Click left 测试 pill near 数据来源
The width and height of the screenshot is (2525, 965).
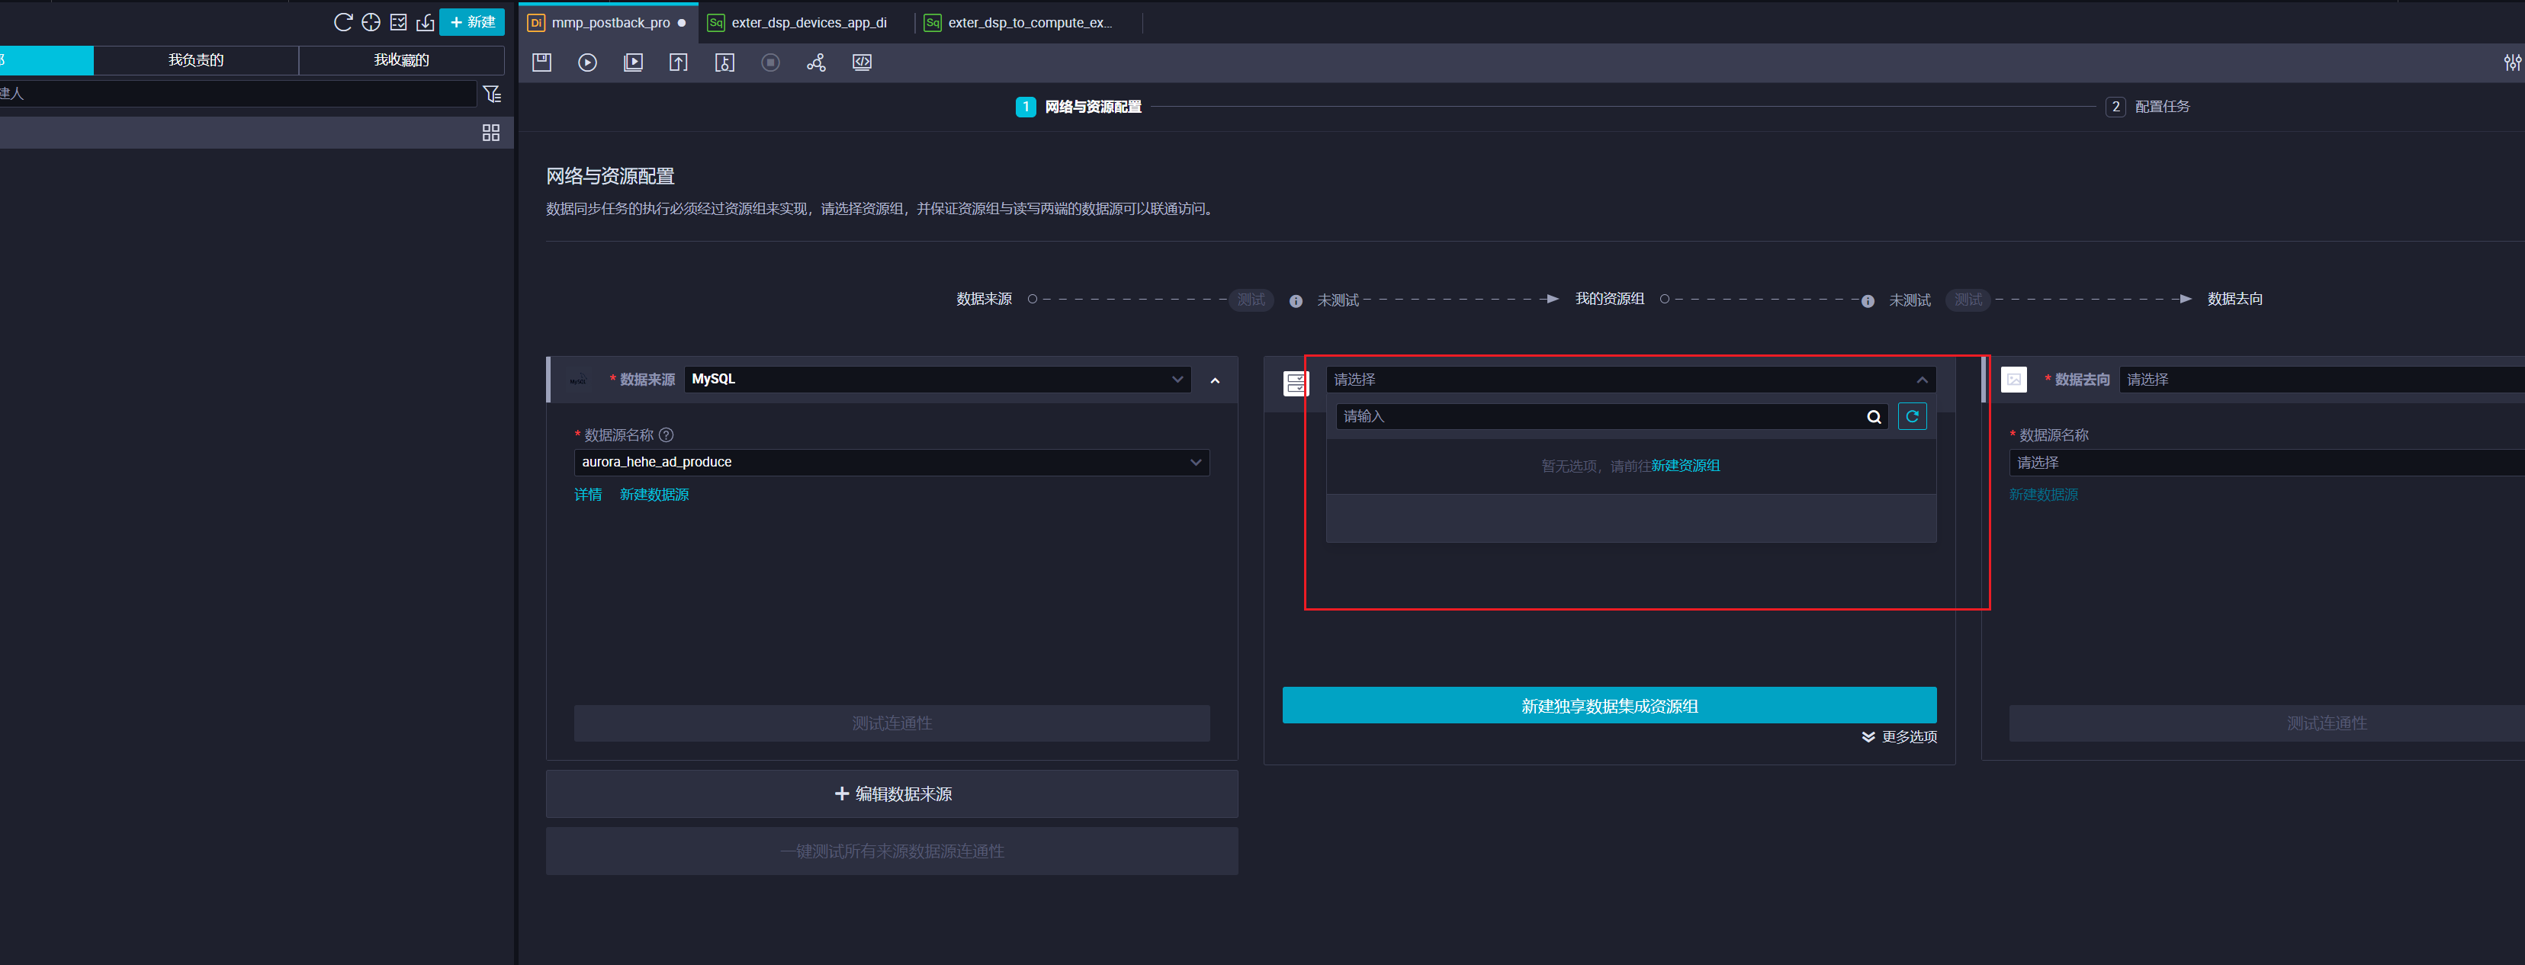click(x=1251, y=300)
